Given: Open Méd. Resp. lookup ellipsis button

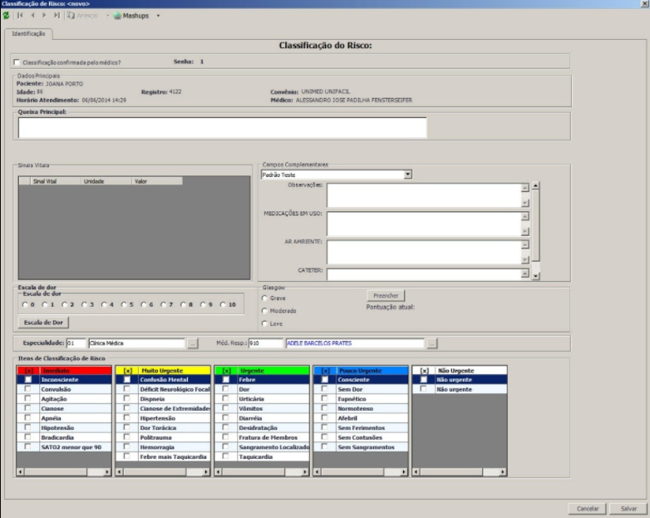Looking at the screenshot, I should click(432, 343).
